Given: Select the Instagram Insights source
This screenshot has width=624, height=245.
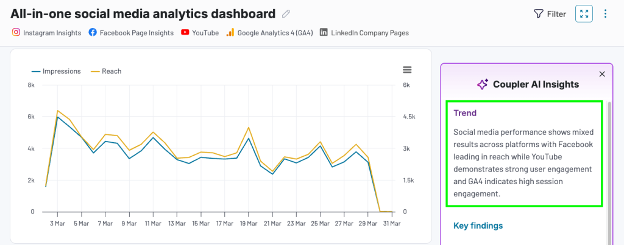Looking at the screenshot, I should pos(51,33).
